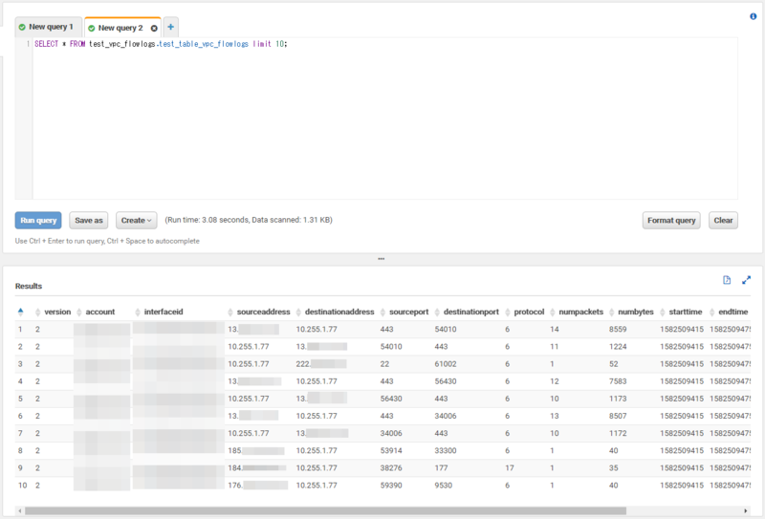Screen dimensions: 765x519
Task: Clear the query editor
Action: click(723, 220)
